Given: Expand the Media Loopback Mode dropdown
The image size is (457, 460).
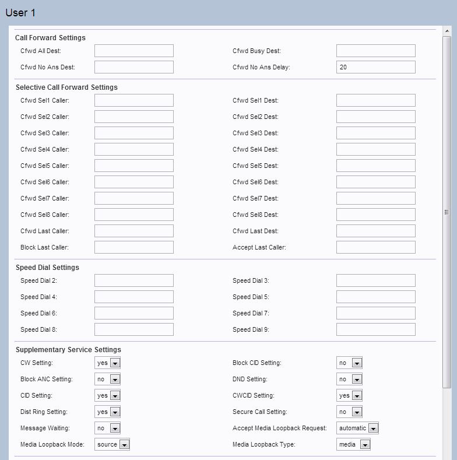Looking at the screenshot, I should pos(111,444).
